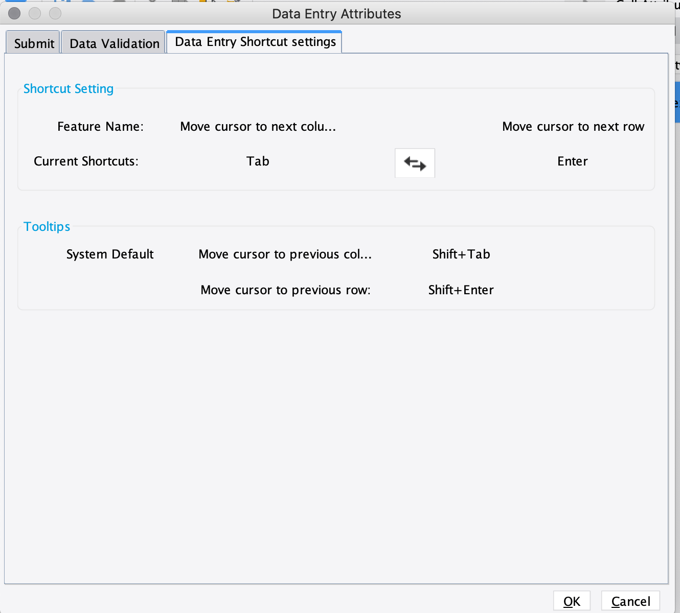Select the 'Move cursor to next row' feature name
The image size is (680, 613).
[x=573, y=126]
